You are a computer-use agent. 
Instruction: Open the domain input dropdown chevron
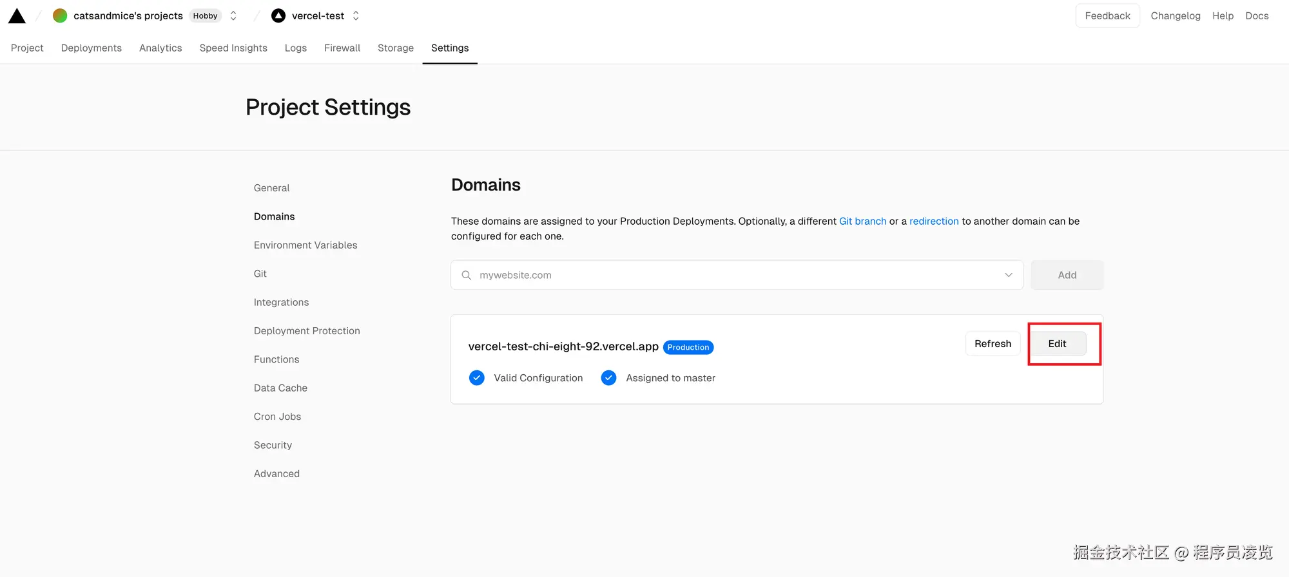(1008, 275)
